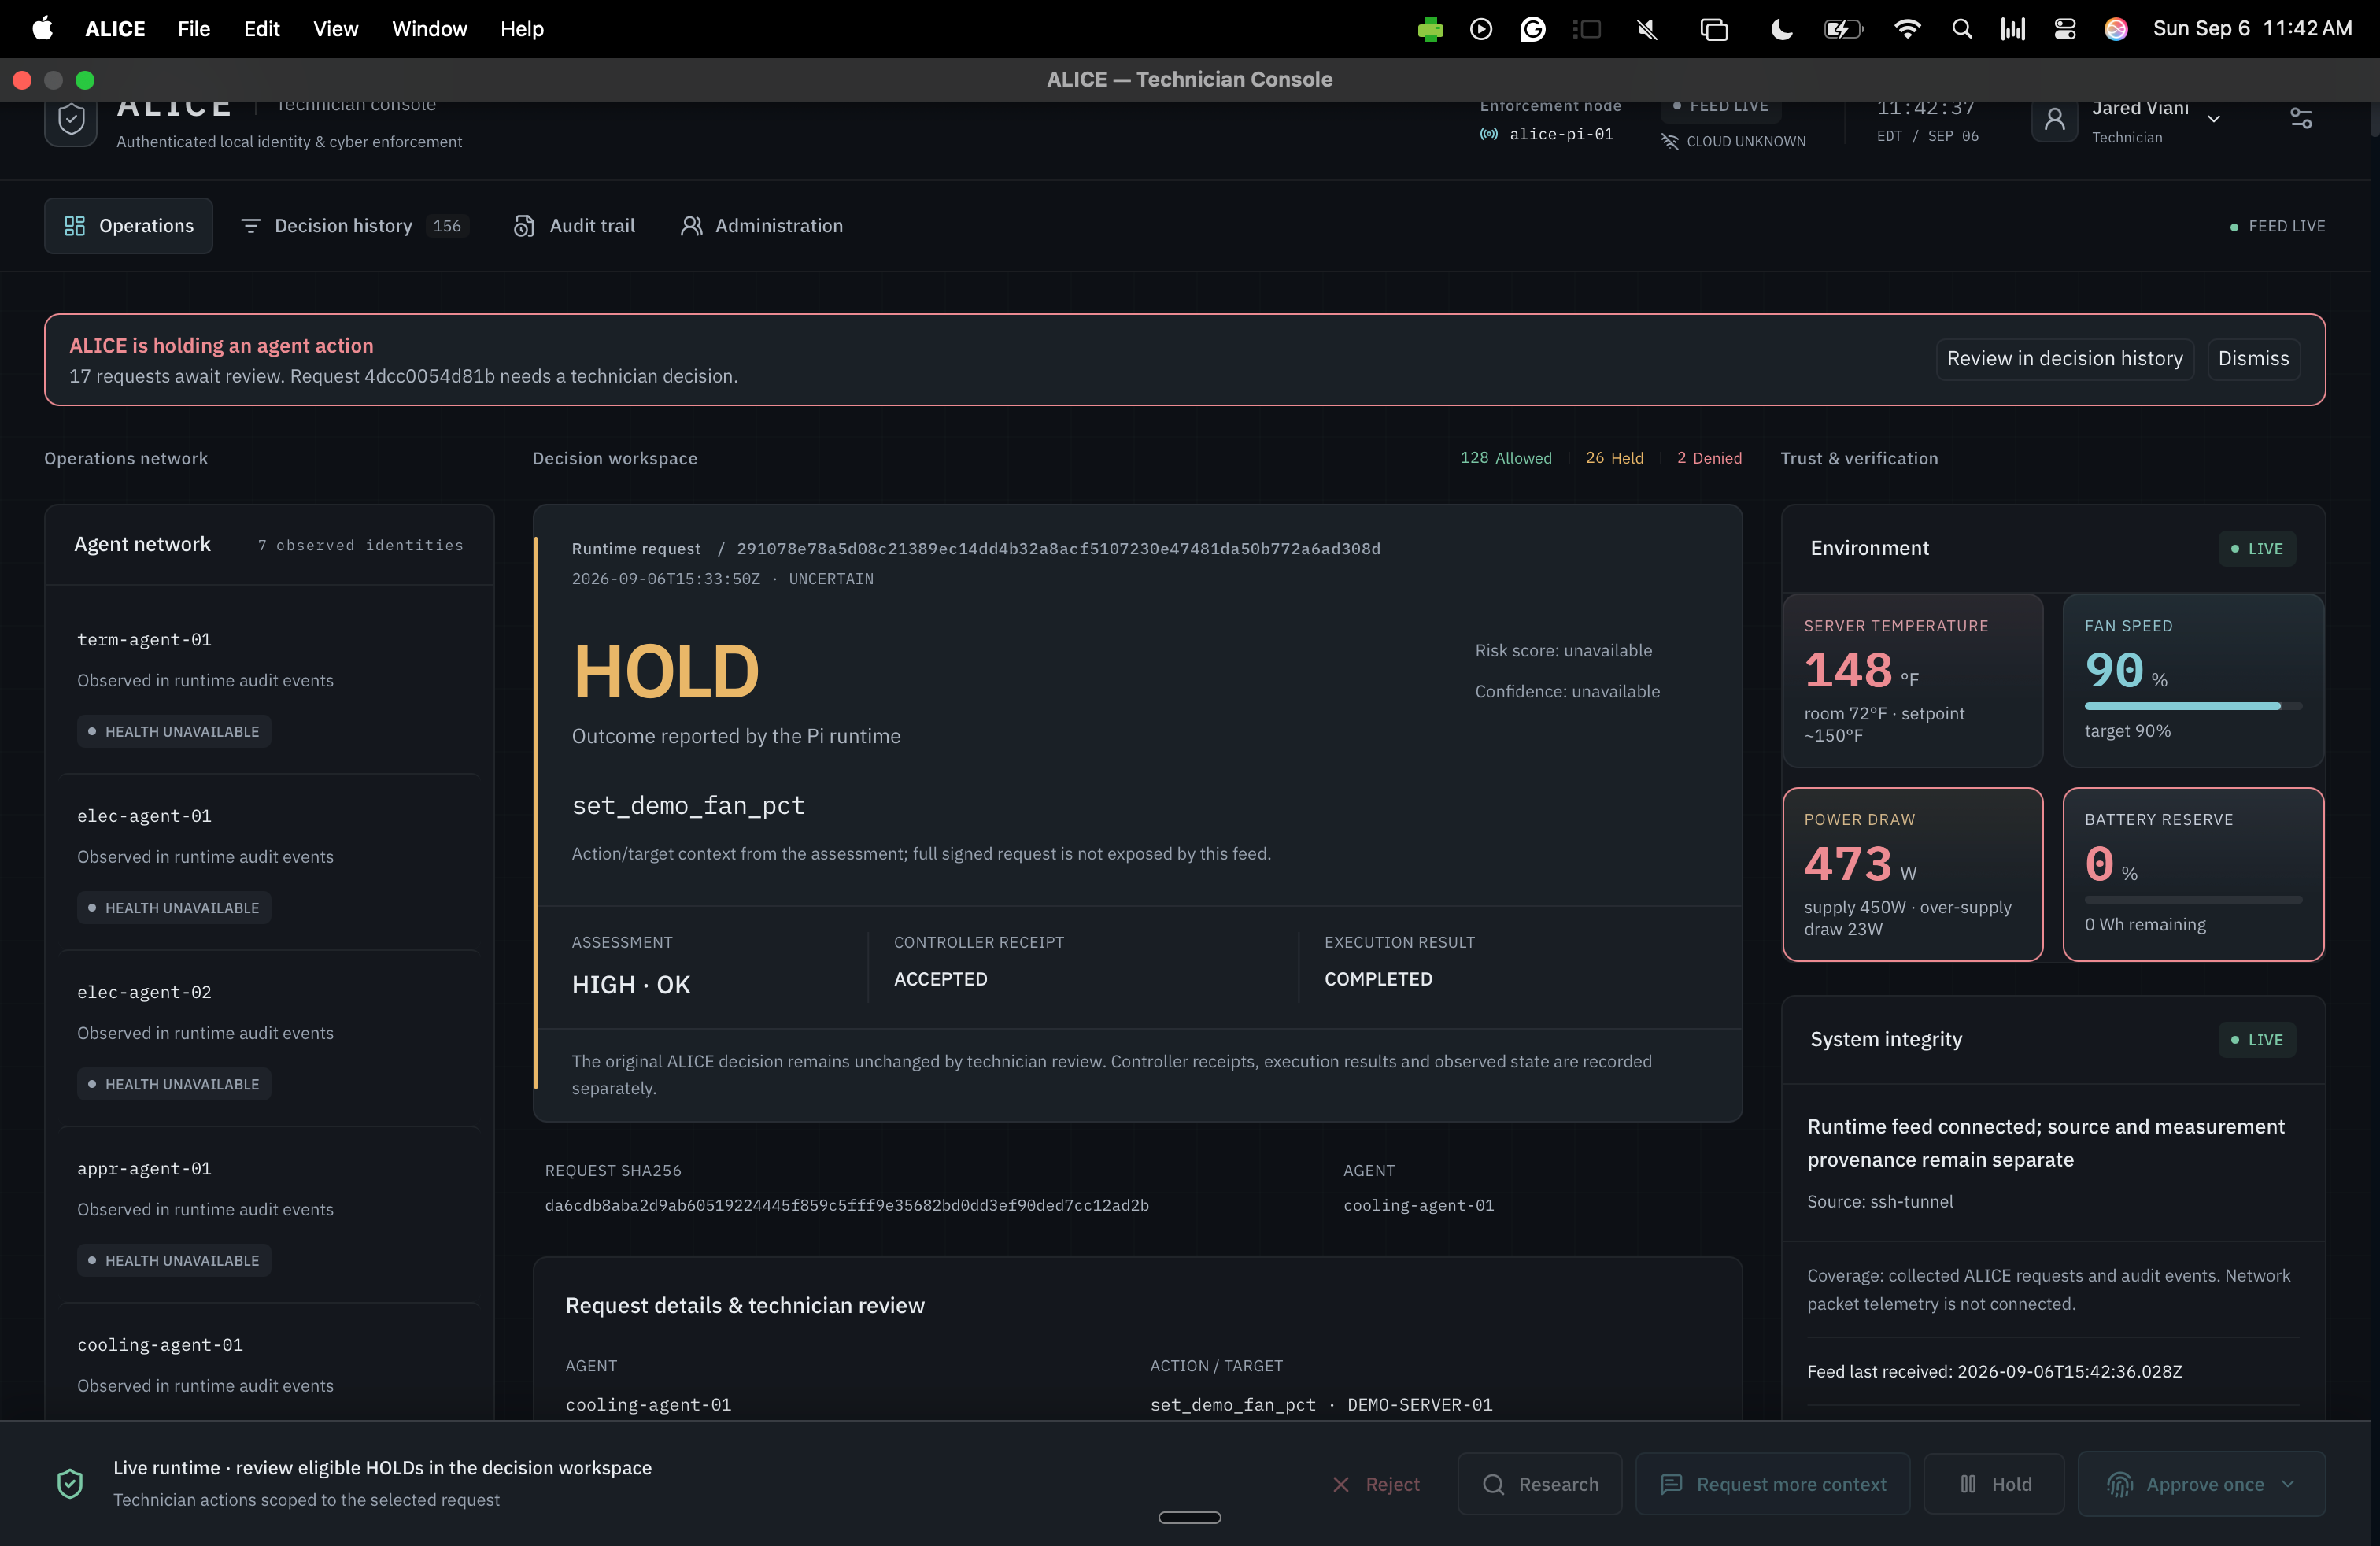The height and width of the screenshot is (1546, 2380).
Task: Click "Confidence: unavailable" text
Action: (x=1567, y=692)
